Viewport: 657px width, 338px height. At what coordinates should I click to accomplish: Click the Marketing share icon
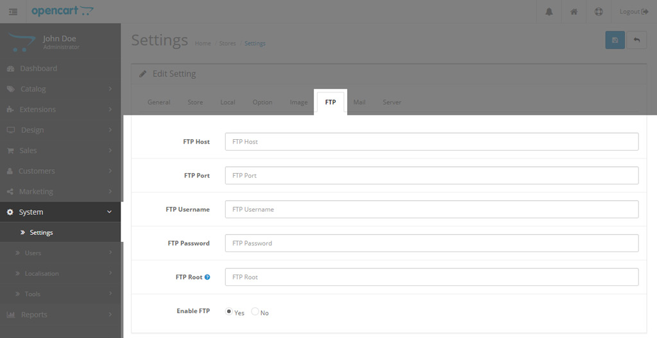(10, 192)
